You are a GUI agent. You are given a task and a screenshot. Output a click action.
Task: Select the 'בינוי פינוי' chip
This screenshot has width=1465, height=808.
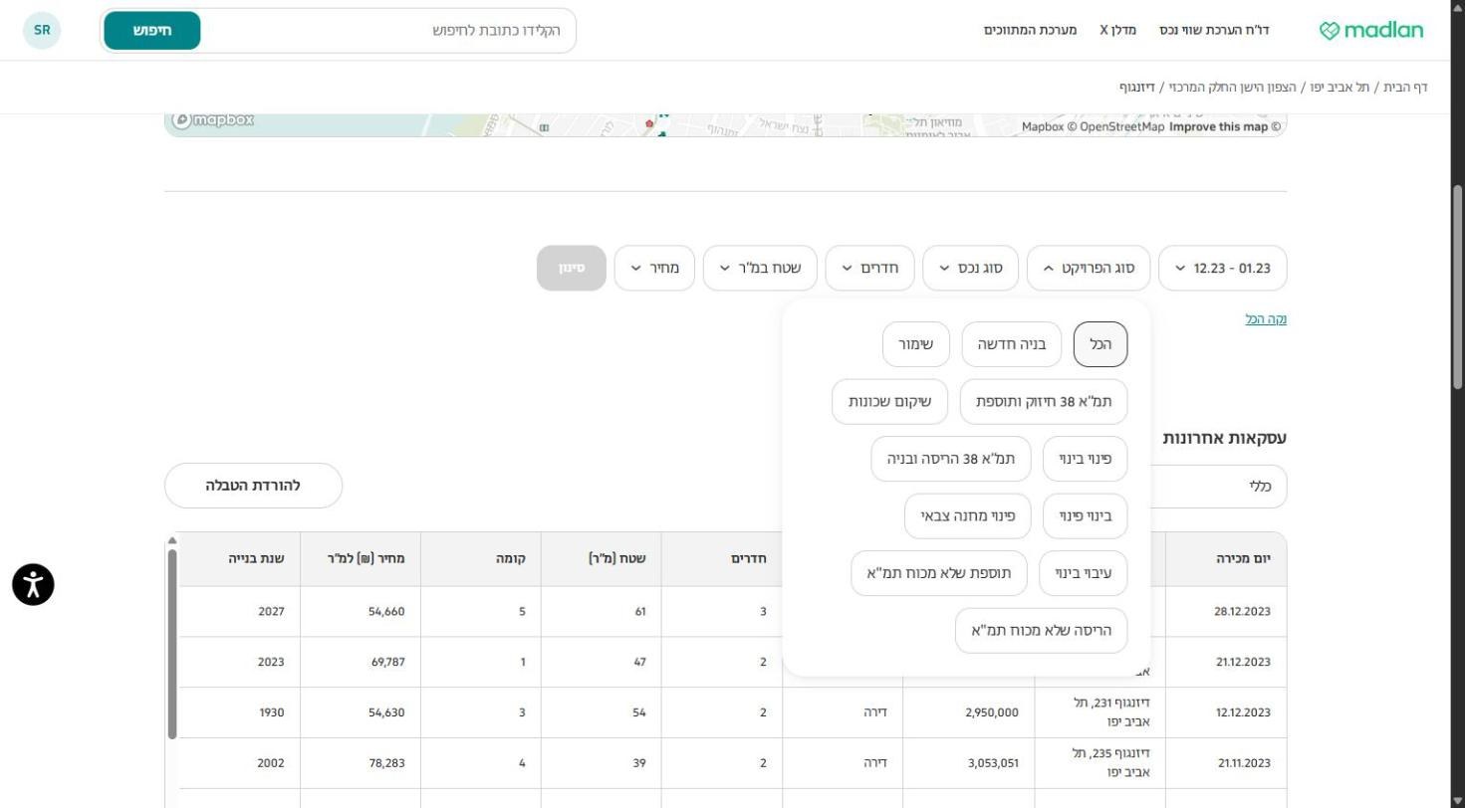click(1086, 516)
